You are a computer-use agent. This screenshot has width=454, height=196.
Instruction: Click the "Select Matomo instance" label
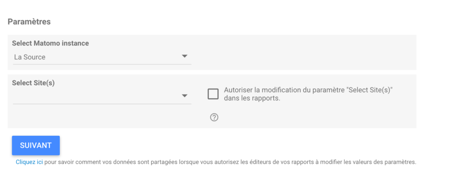pos(50,43)
